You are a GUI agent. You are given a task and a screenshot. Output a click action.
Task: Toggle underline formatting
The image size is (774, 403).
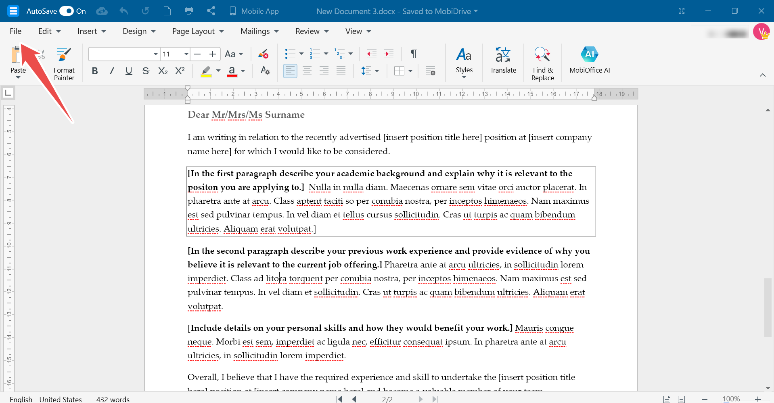[x=129, y=71]
